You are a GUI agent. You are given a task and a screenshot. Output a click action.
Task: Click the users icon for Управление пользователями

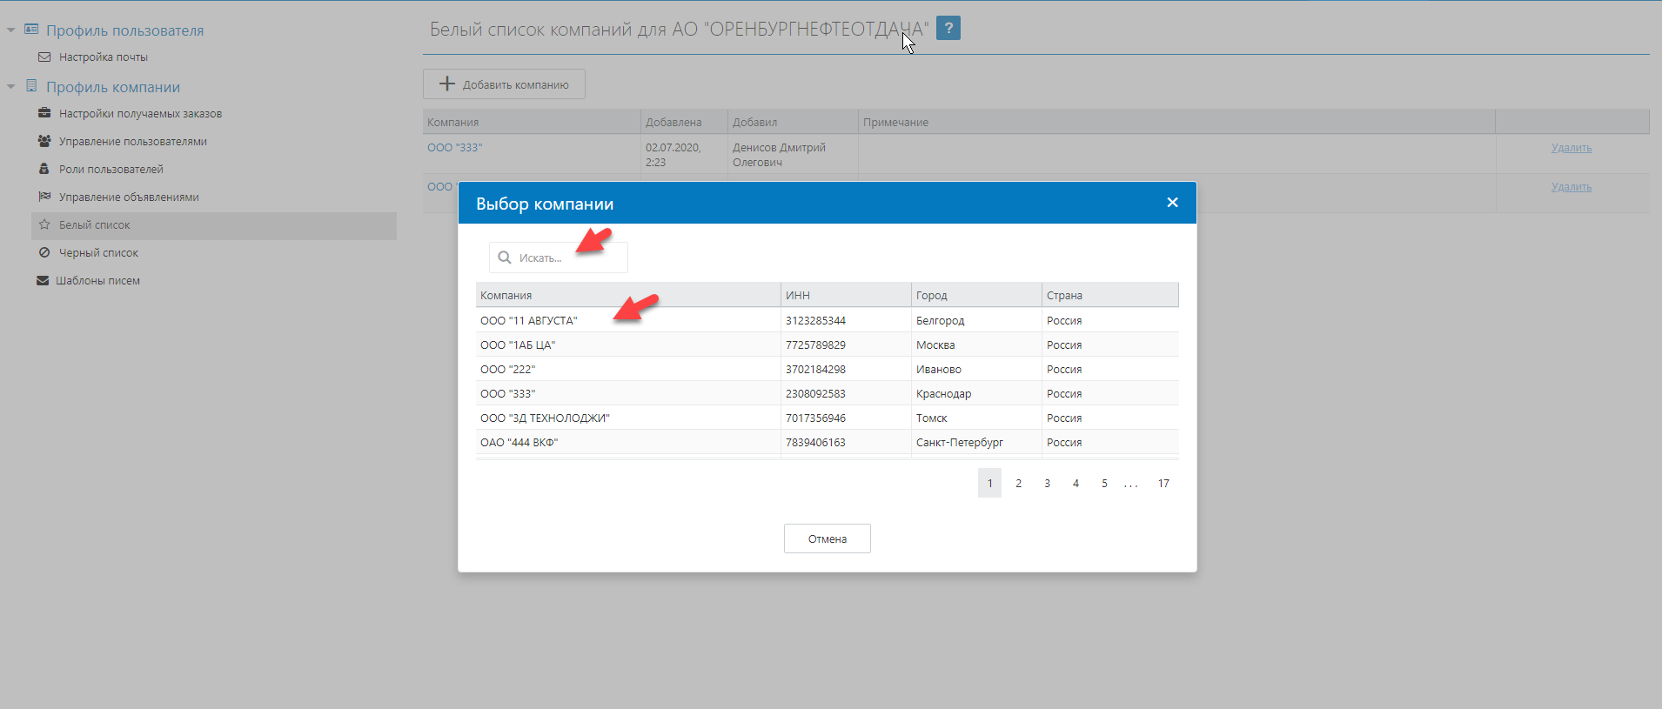tap(44, 141)
